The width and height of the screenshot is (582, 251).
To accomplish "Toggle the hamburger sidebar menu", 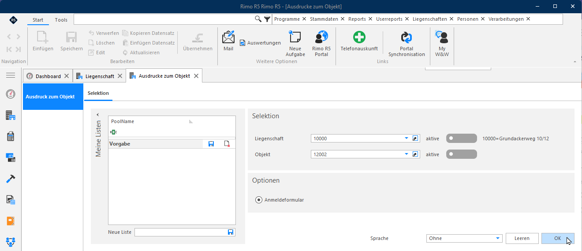I will point(11,76).
